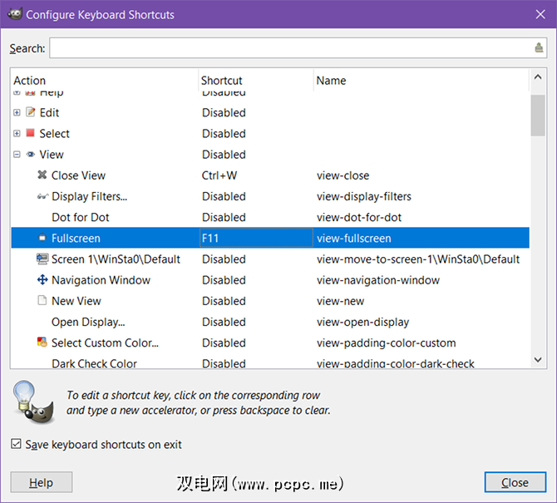The width and height of the screenshot is (557, 503).
Task: Click inside the Search input field
Action: (x=298, y=47)
